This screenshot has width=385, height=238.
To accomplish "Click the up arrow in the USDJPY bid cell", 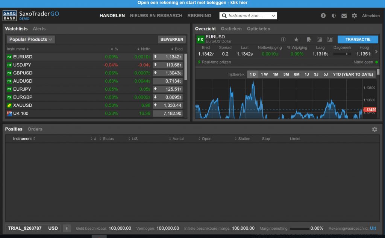I will 155,65.
